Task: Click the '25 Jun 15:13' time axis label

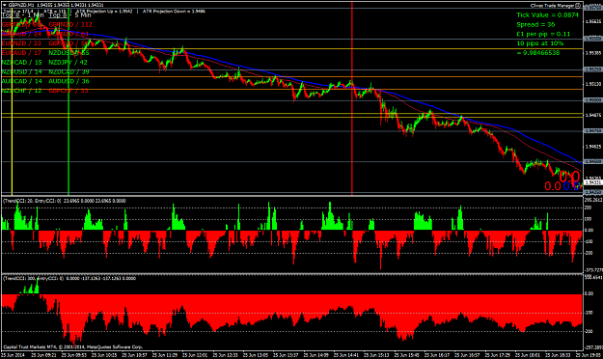Action: coord(377,355)
